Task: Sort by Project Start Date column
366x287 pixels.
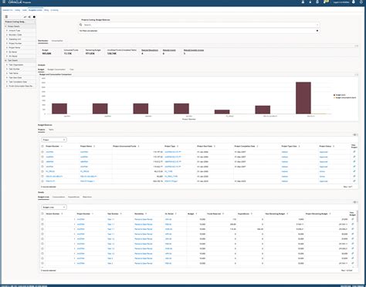Action: click(215, 146)
